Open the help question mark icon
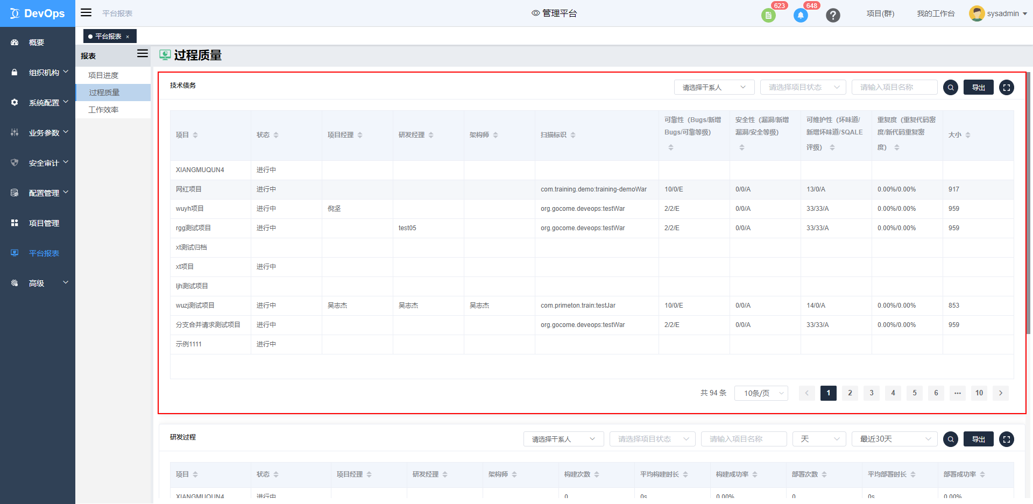 (833, 16)
